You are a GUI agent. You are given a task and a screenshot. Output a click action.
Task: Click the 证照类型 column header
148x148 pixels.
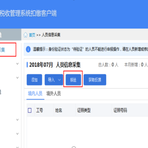coord(84,110)
